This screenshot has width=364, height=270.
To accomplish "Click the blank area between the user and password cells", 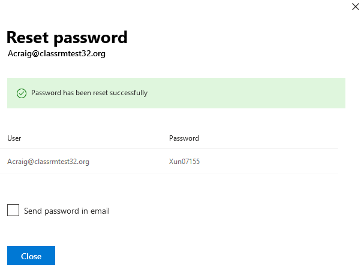I will point(129,162).
